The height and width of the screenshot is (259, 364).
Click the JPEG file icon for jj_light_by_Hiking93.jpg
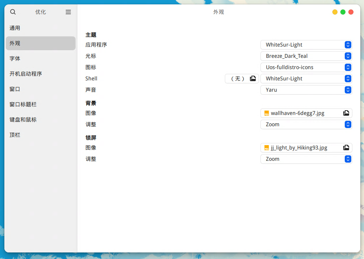[267, 148]
